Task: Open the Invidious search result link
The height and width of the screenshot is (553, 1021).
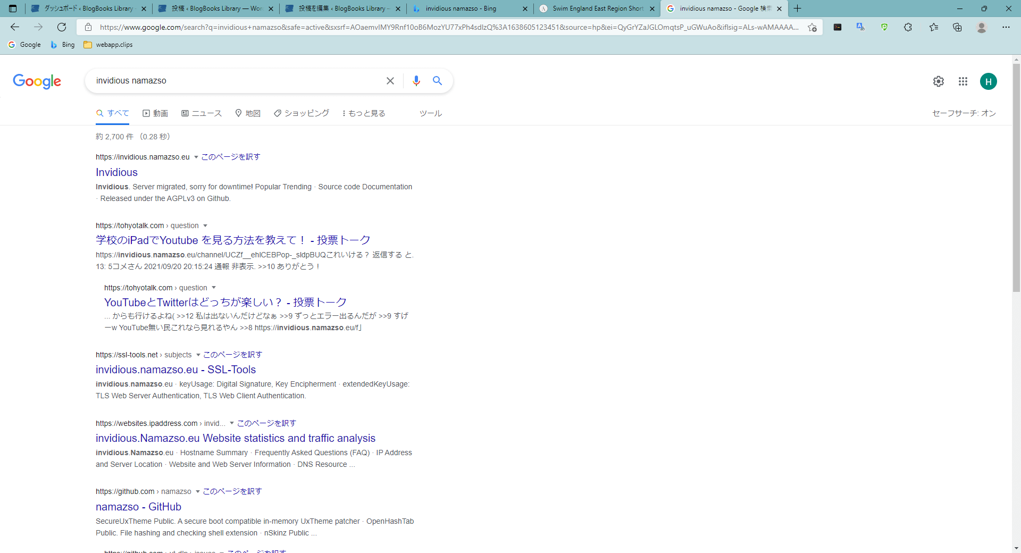Action: [x=116, y=172]
